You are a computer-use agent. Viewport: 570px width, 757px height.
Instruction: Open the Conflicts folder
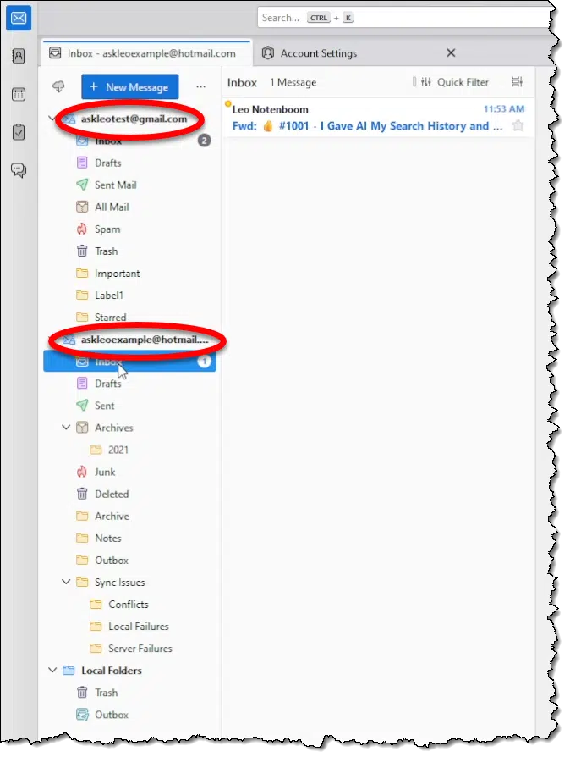(130, 605)
